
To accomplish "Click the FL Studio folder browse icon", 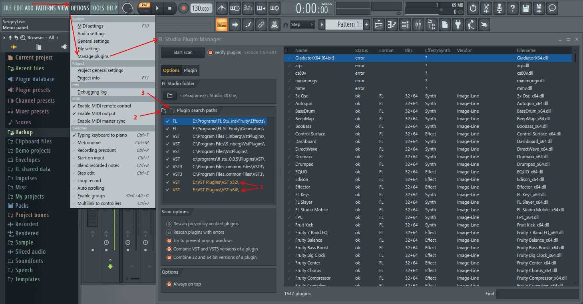I will [x=170, y=96].
